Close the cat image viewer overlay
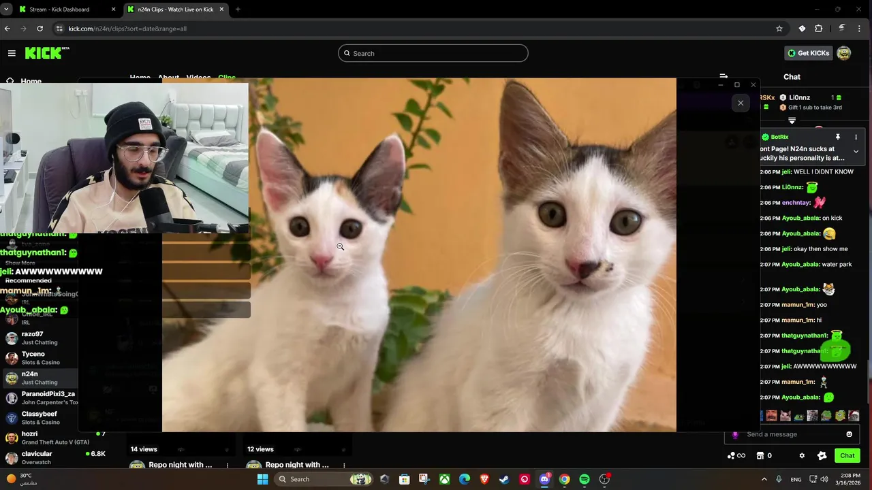 741,103
